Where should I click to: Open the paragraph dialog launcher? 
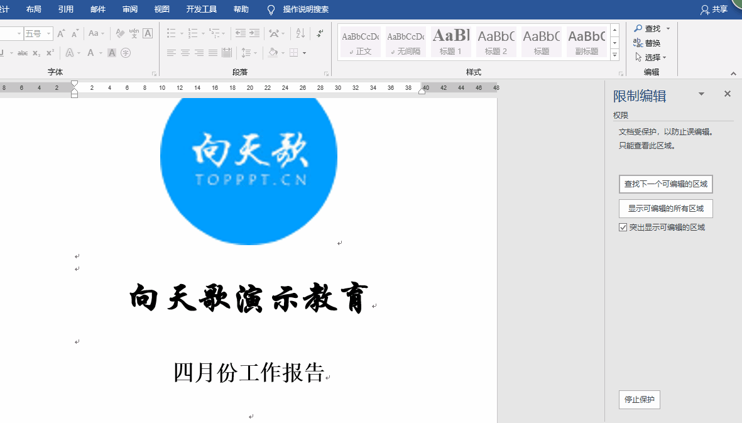click(x=326, y=74)
